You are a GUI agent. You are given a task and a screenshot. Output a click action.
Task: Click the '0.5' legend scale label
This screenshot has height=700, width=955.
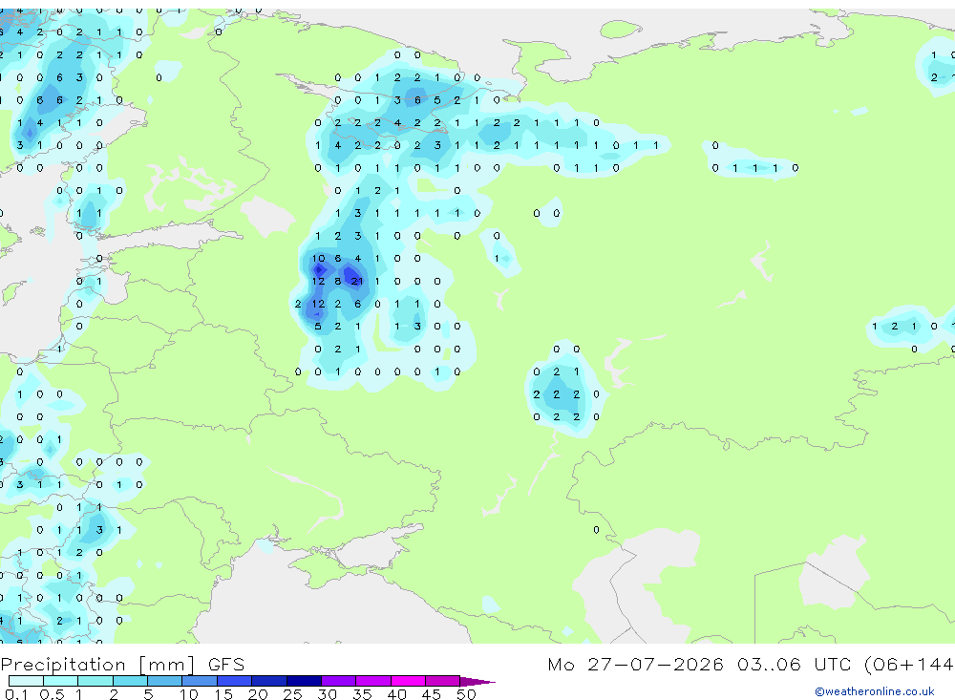[52, 694]
